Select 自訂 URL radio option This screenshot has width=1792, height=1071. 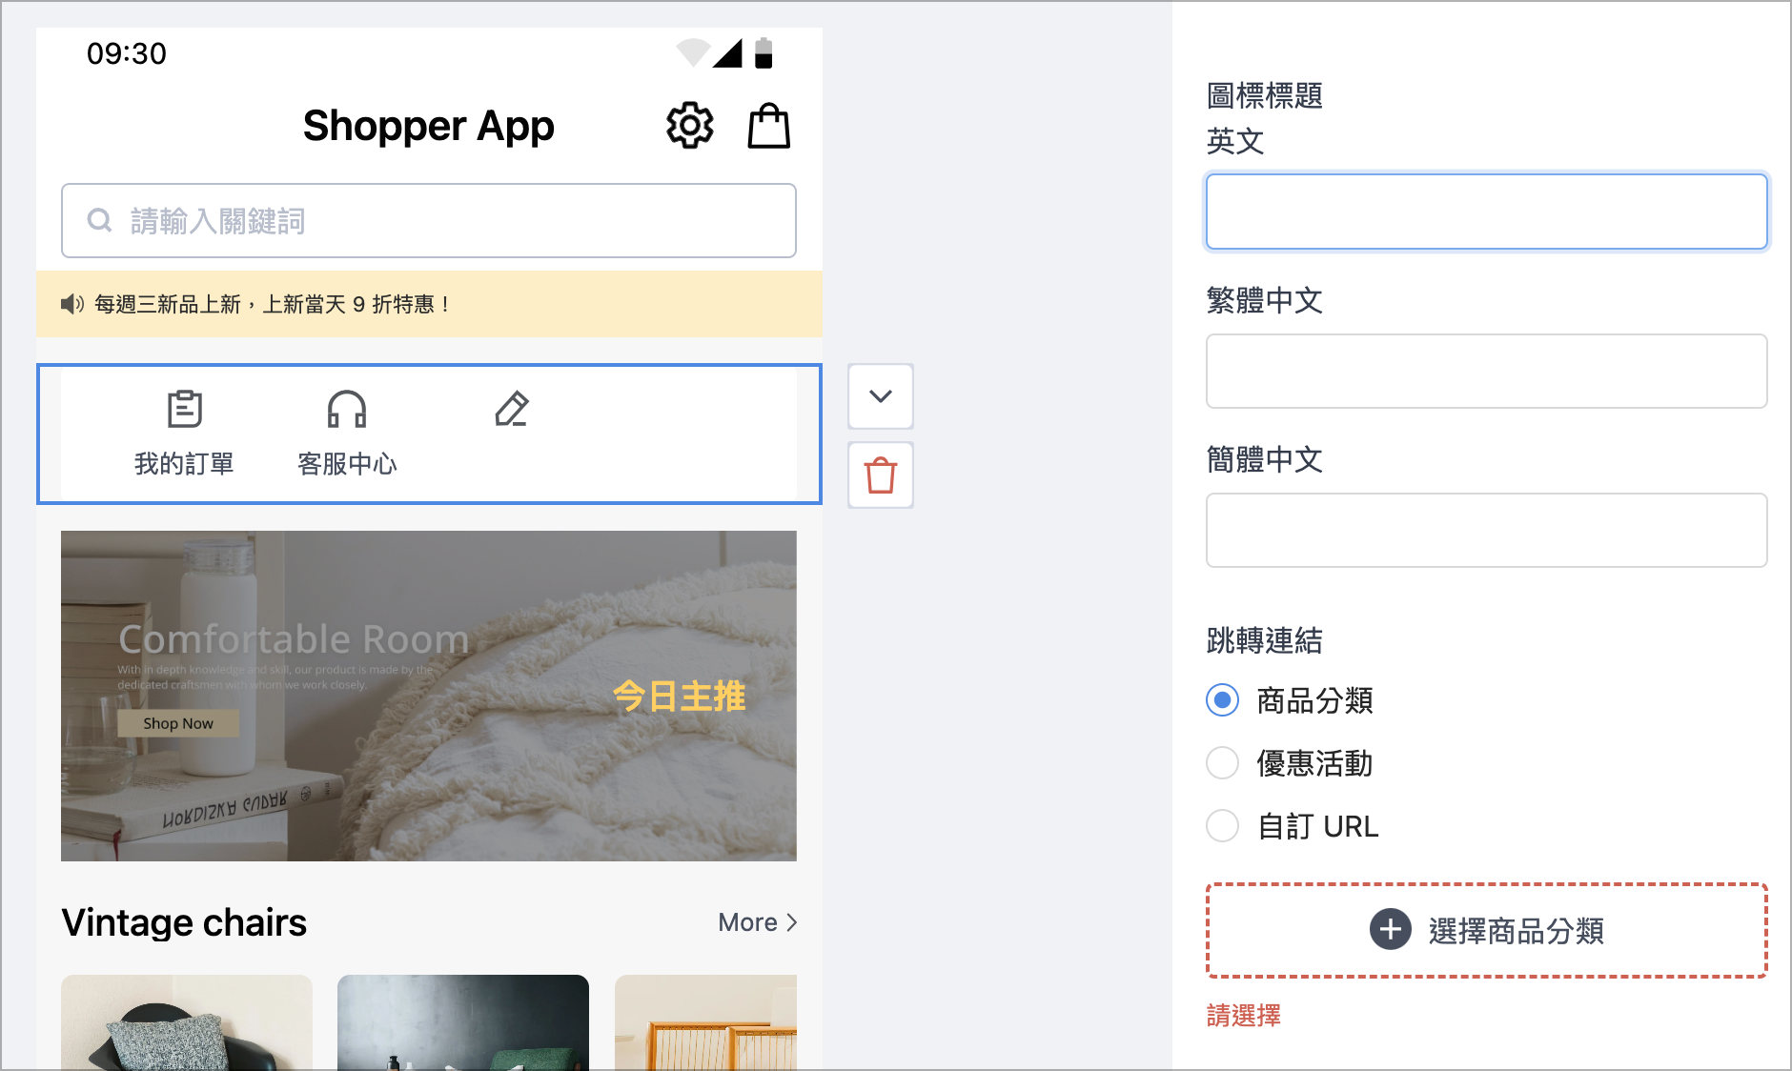1222,826
